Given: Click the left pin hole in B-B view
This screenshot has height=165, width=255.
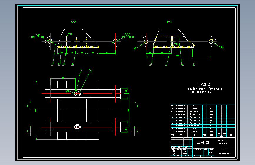Looking at the screenshot, I should (x=146, y=41).
